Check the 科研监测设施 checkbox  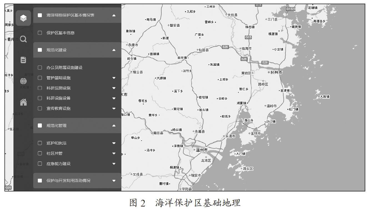click(x=40, y=88)
